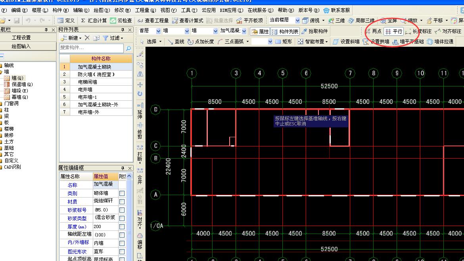This screenshot has height=261, width=464.
Task: Click the search magnifier in component list
Action: 128,48
